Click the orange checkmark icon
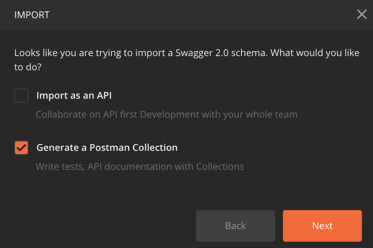Screen dimensions: 373x248 [x=21, y=148]
